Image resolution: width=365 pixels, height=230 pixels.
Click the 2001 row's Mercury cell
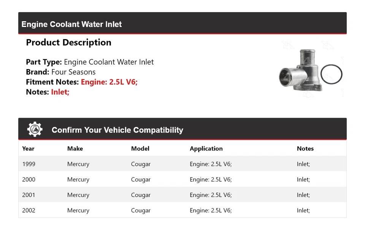click(78, 195)
